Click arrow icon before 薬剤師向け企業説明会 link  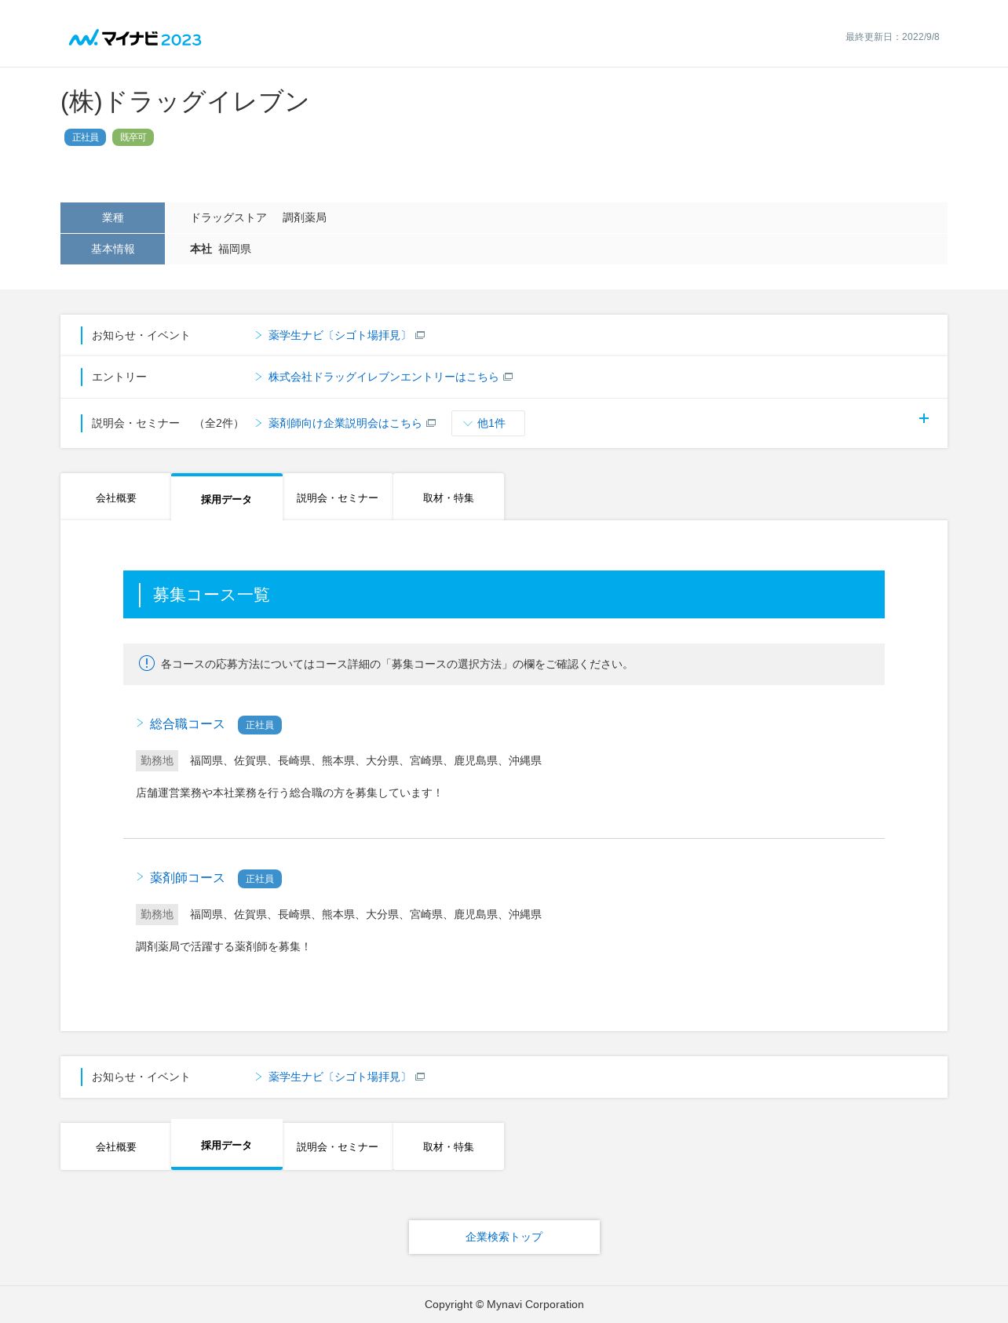pos(258,423)
